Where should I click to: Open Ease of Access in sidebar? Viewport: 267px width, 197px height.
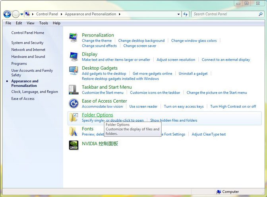[x=23, y=99]
